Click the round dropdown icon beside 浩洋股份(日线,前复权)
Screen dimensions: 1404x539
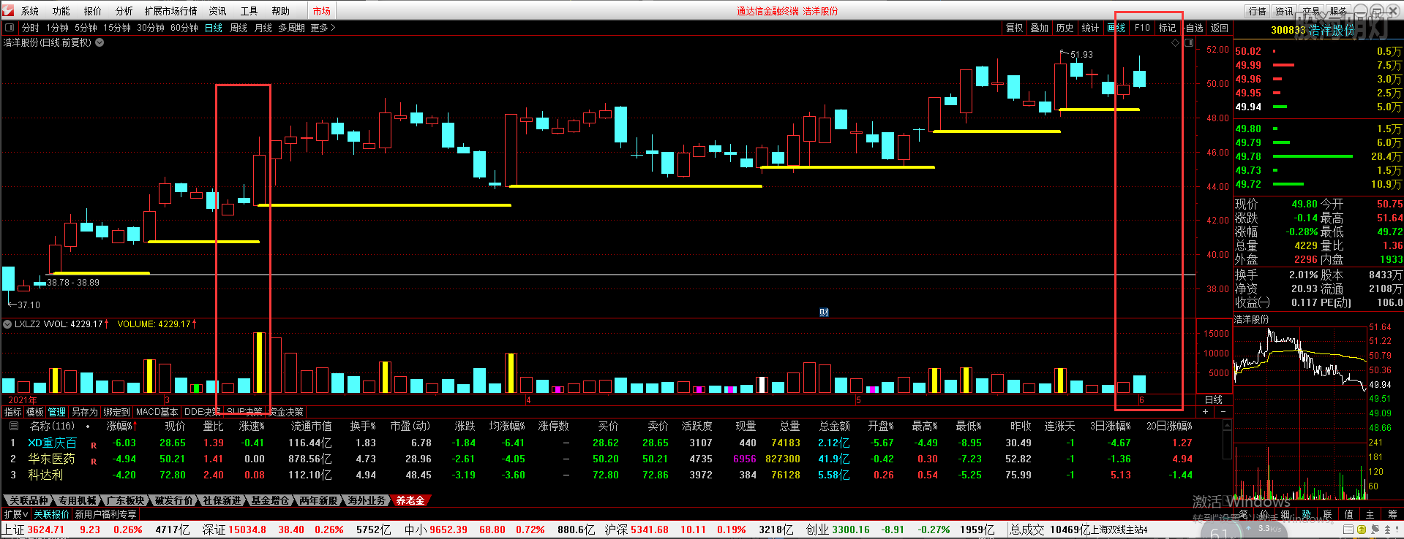tap(100, 42)
